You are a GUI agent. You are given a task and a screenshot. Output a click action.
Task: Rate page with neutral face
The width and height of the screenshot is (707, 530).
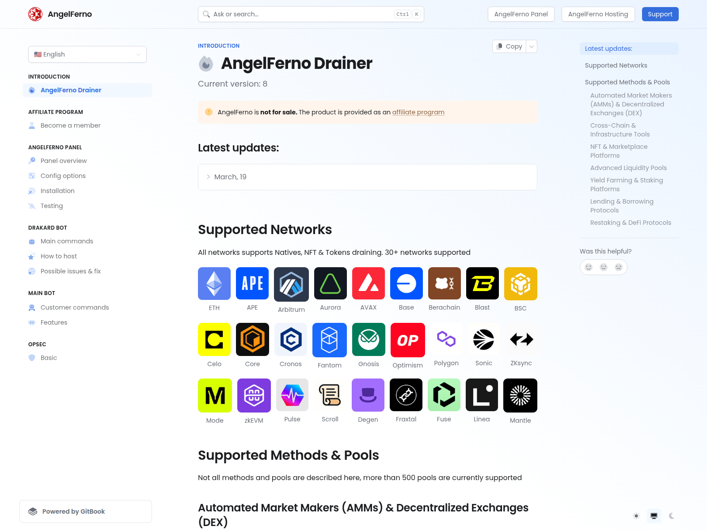coord(604,267)
